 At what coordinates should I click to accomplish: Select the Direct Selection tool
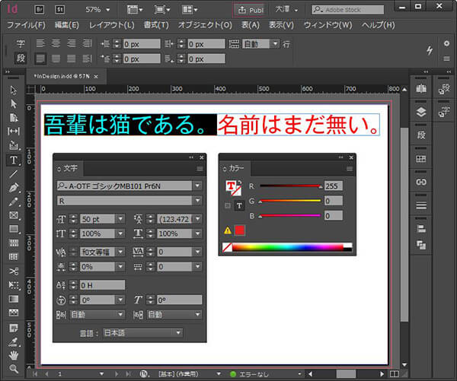(x=14, y=103)
